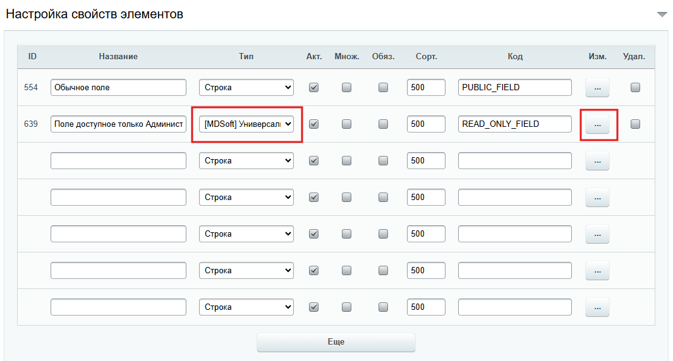The height and width of the screenshot is (361, 673).
Task: Click the Еще button
Action: [x=336, y=342]
